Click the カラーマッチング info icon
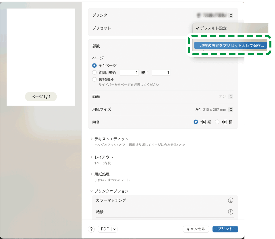 [231, 200]
